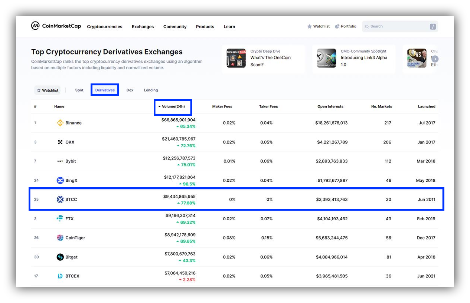Open the Exchanges menu item
Viewport: 470px width, 303px height.
point(143,27)
